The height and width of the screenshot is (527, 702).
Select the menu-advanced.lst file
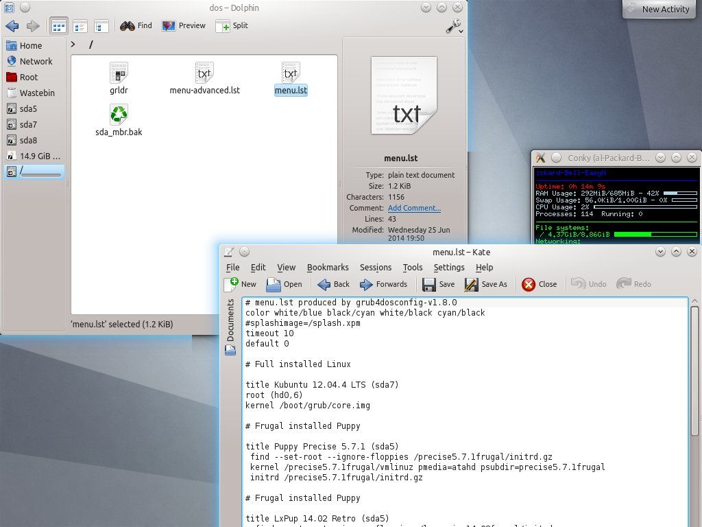(204, 79)
